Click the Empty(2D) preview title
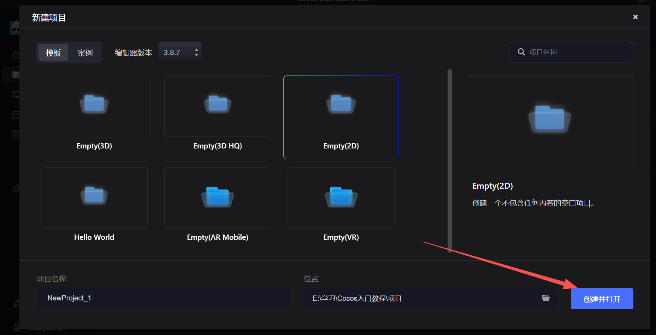The image size is (656, 335). point(492,186)
